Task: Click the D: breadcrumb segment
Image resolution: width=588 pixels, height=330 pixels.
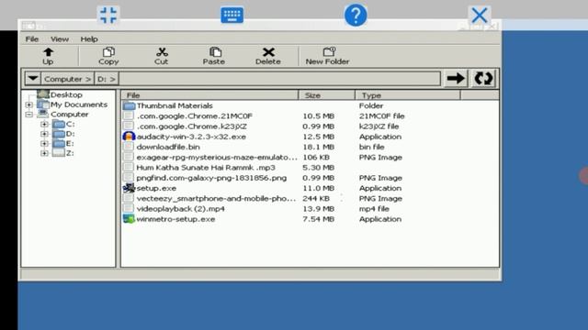Action: [107, 79]
